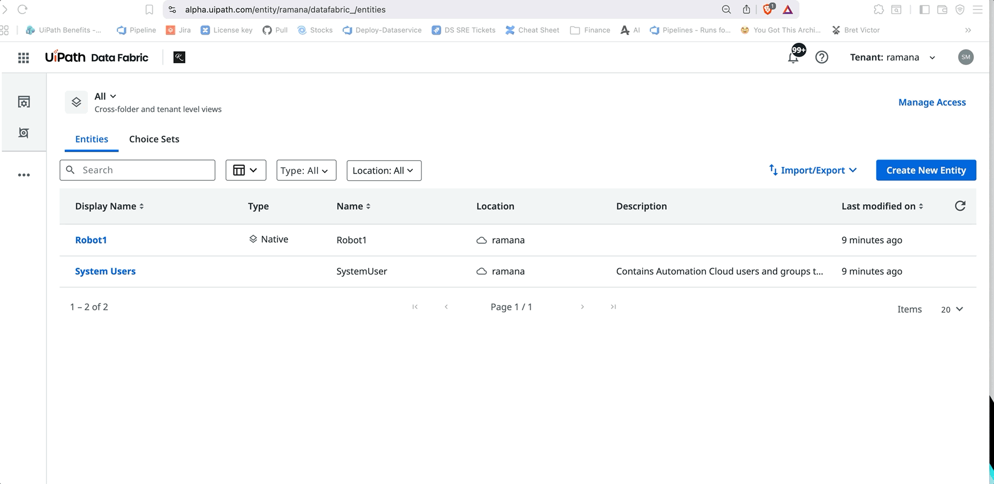Go to last page of results
The width and height of the screenshot is (994, 484).
click(x=613, y=307)
